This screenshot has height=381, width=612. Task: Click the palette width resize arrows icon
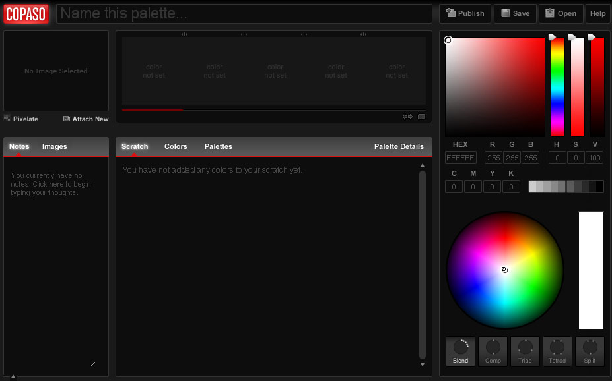click(x=407, y=115)
